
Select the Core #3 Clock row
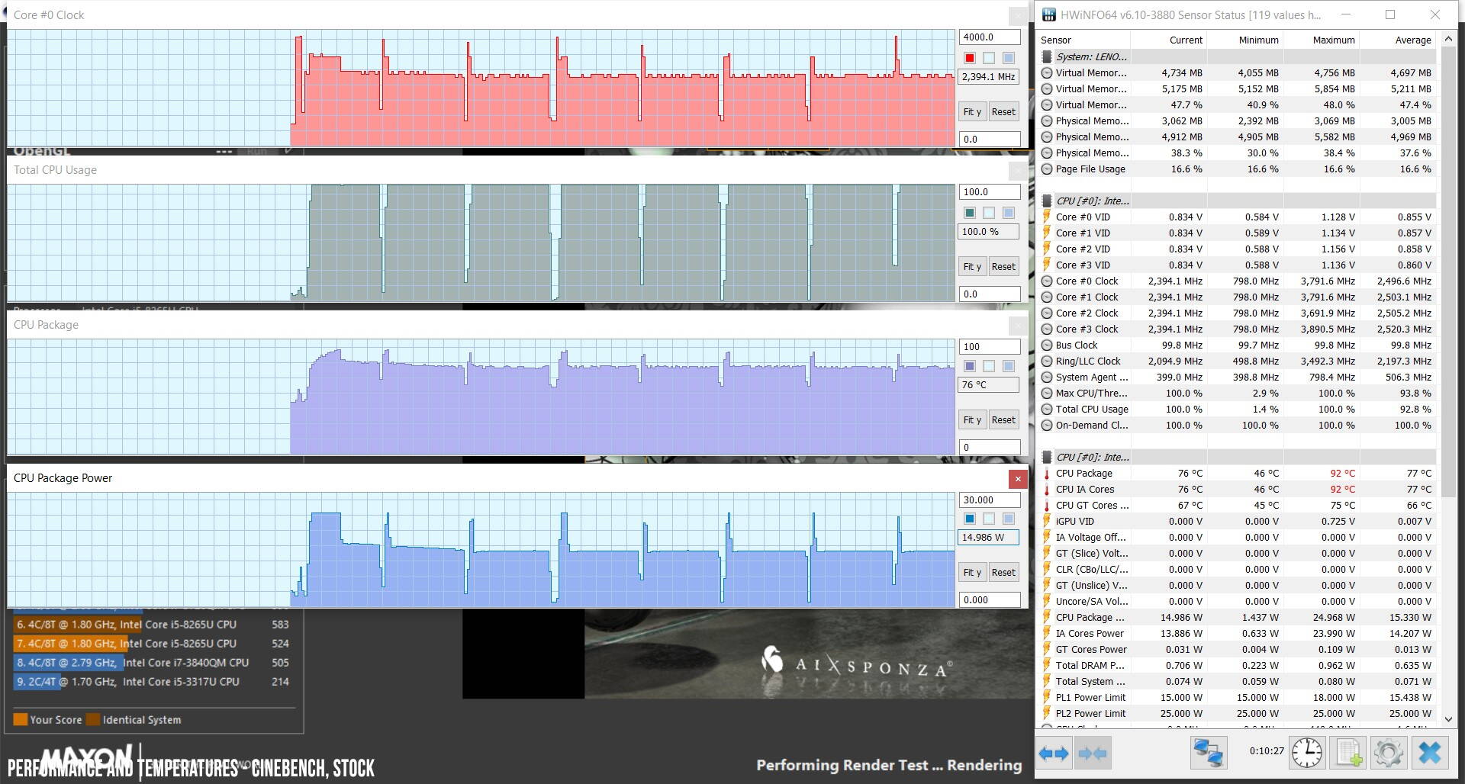(x=1237, y=329)
